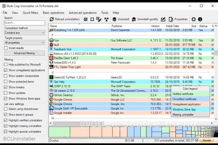Click the Geeks3D FurMark icon
218x145 pixels.
click(x=51, y=77)
